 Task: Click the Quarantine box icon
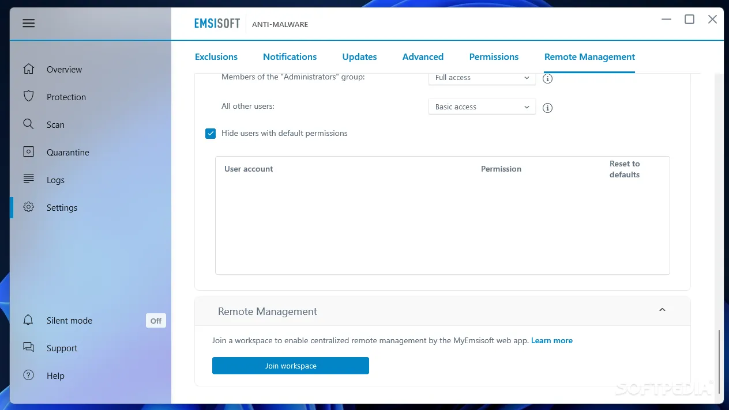click(x=29, y=152)
